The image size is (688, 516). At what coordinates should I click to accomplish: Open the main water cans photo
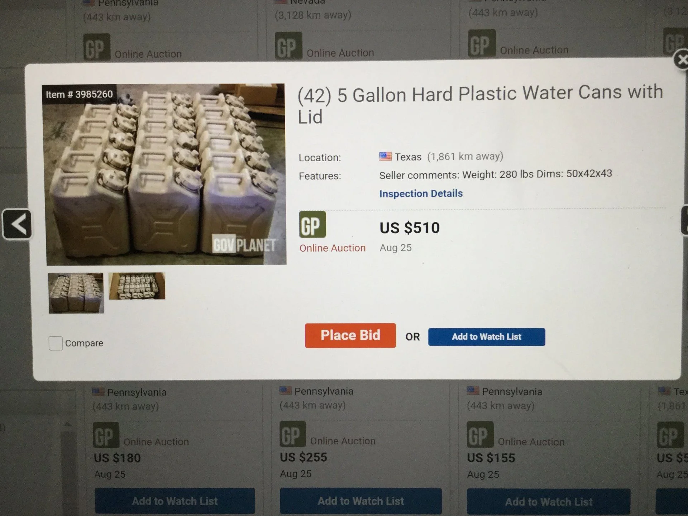(x=165, y=175)
